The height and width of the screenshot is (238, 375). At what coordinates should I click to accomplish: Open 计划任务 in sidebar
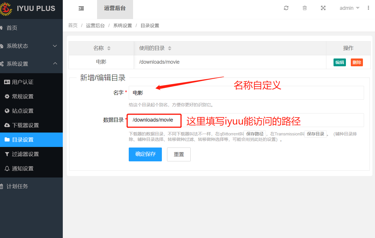31,186
